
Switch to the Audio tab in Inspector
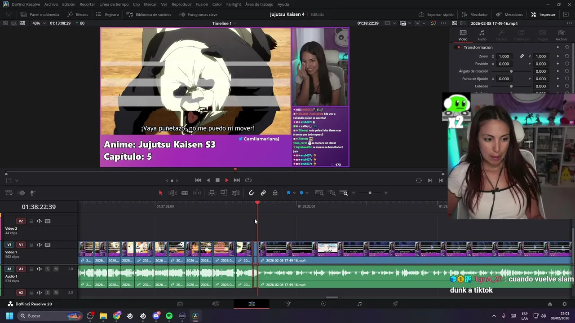482,35
